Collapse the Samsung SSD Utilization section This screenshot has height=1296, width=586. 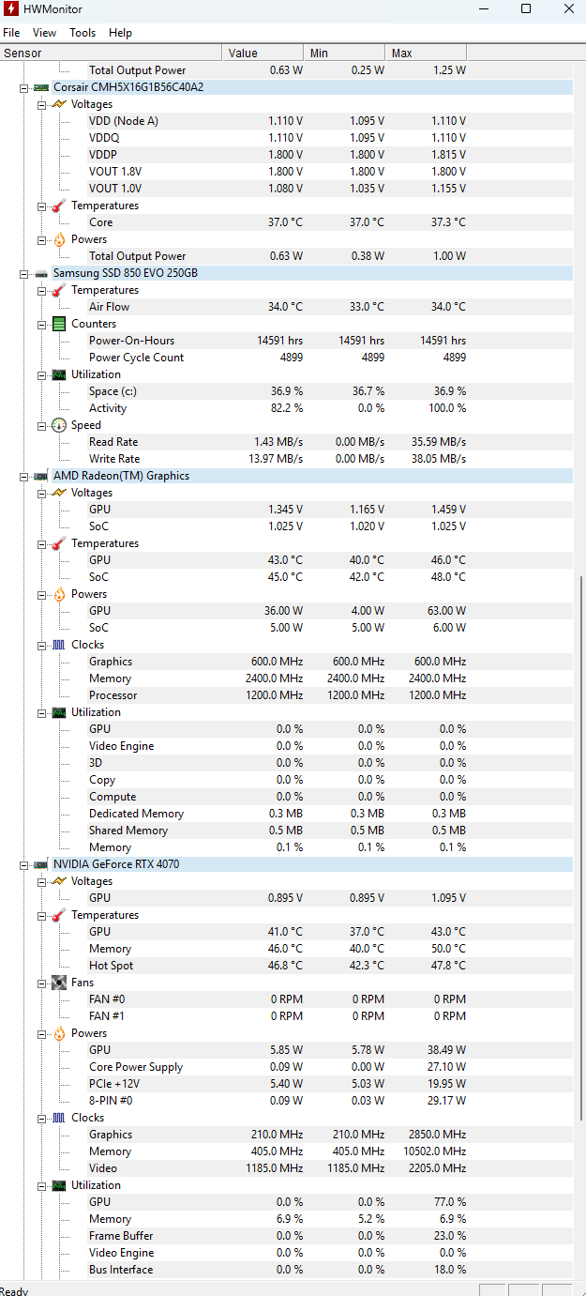(41, 374)
